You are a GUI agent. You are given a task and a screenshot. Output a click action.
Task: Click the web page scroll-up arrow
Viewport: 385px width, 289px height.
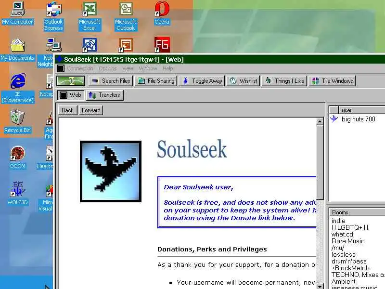click(320, 122)
